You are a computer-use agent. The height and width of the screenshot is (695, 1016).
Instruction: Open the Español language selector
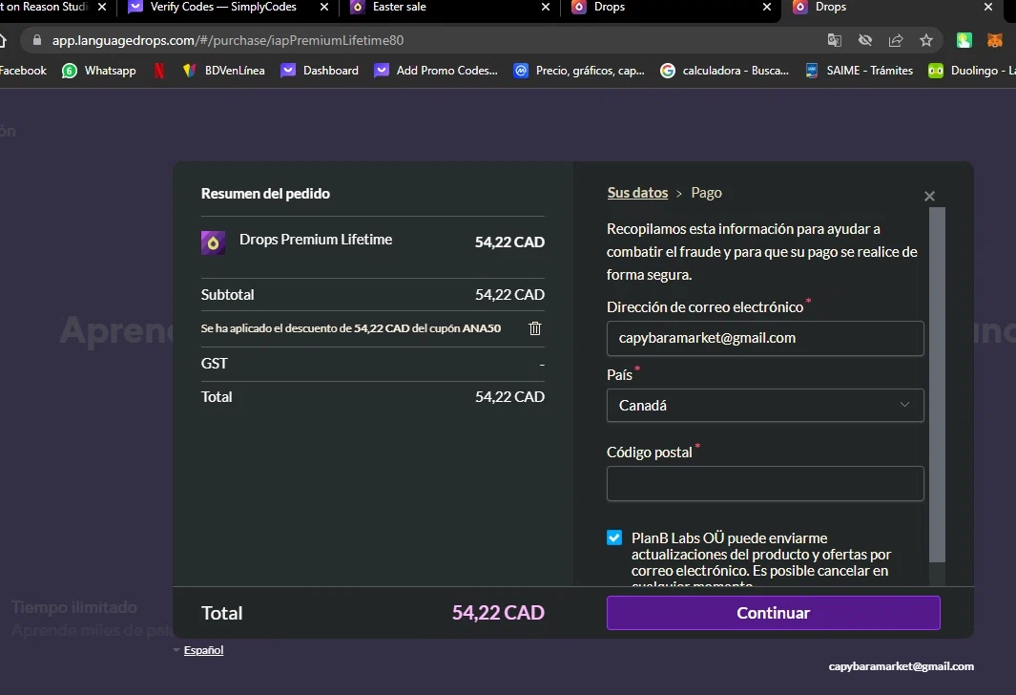coord(203,650)
